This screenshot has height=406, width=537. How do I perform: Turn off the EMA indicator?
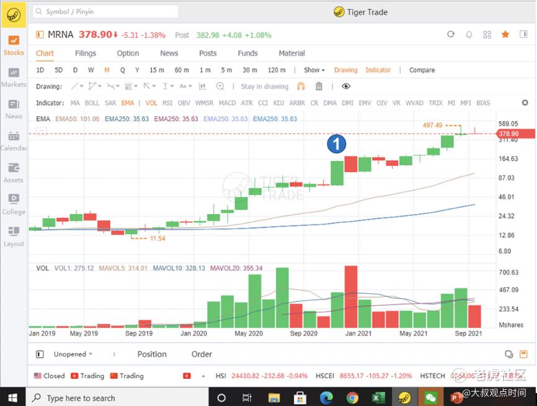pyautogui.click(x=127, y=103)
